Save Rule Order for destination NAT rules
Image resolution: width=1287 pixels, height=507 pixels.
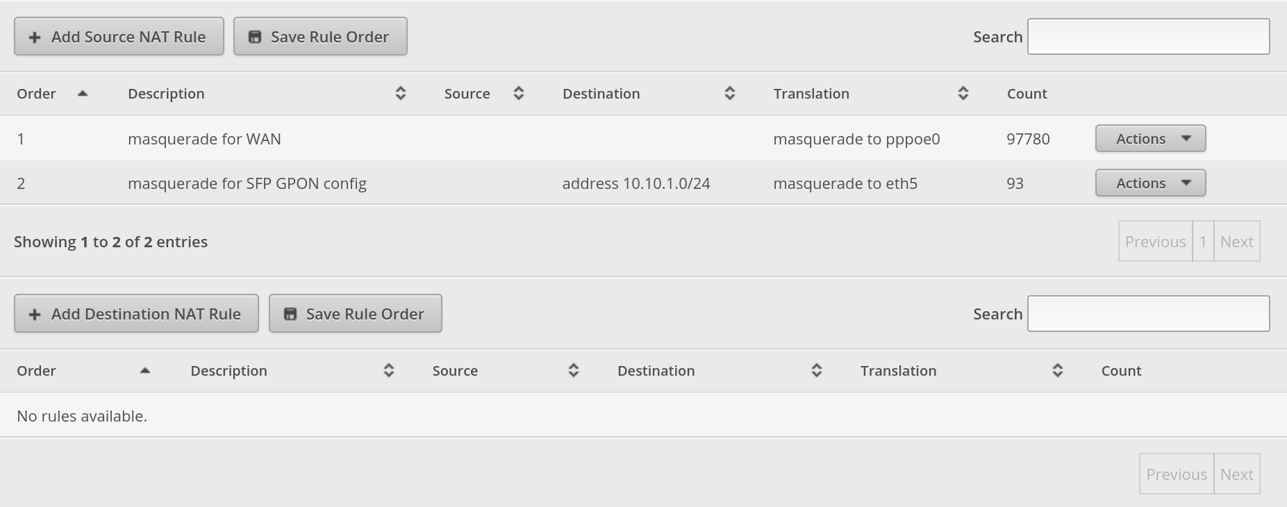[x=355, y=314]
